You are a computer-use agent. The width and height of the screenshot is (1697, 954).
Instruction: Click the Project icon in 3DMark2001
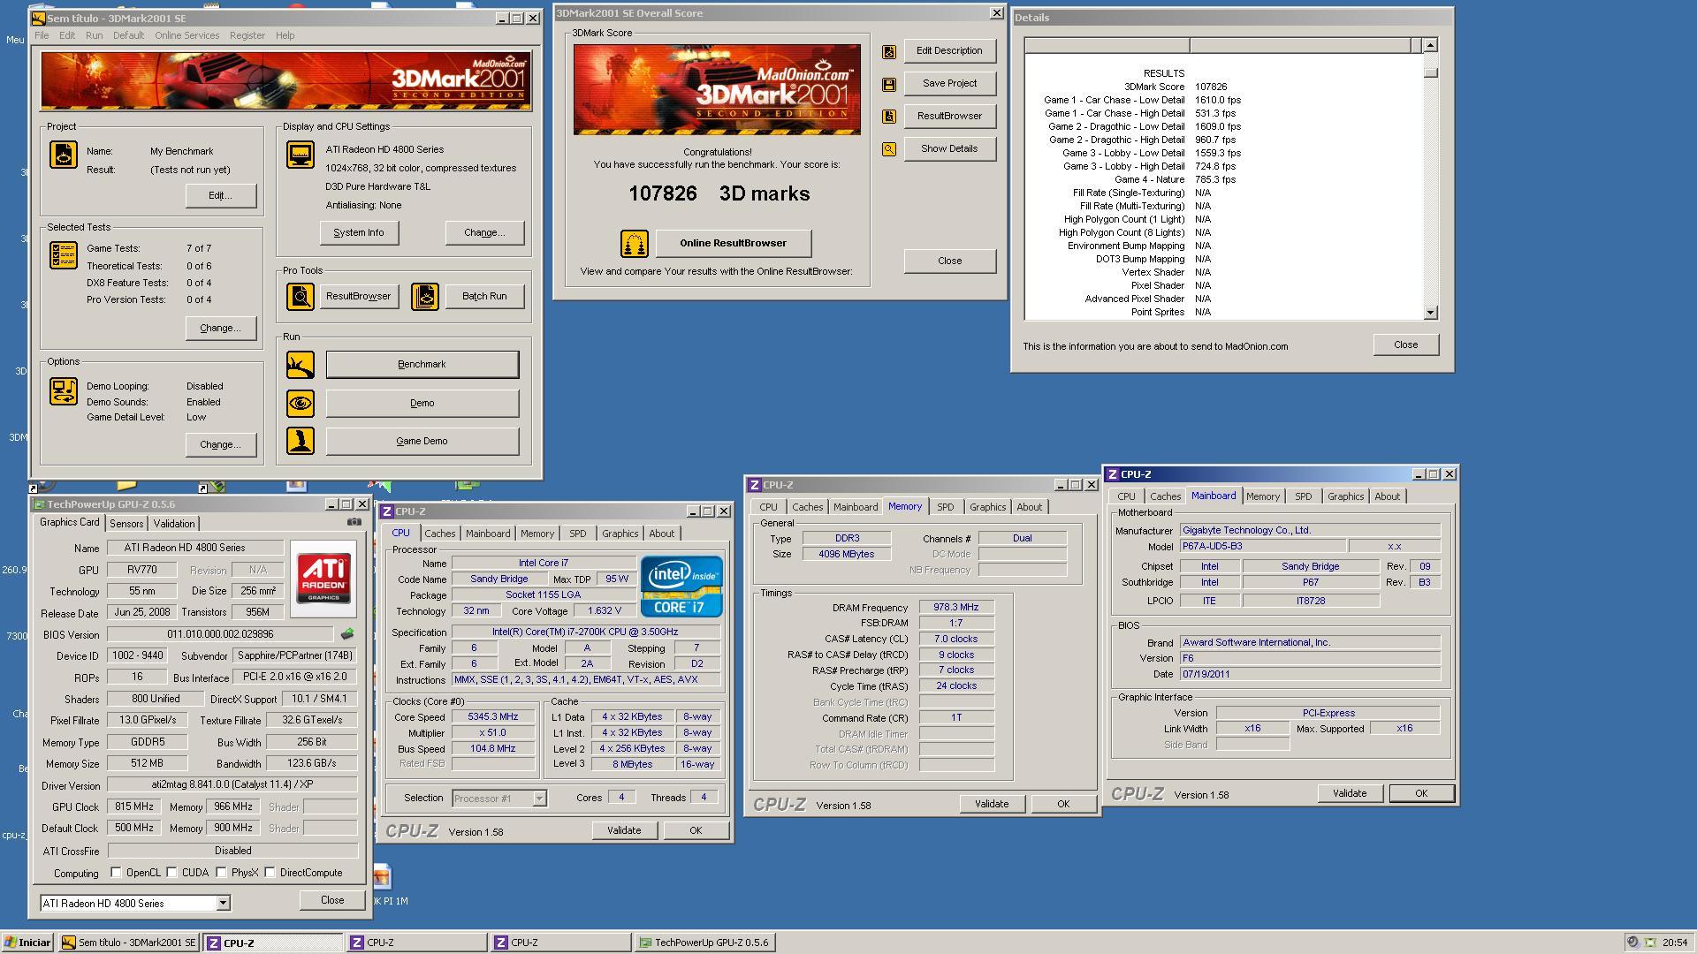[64, 155]
